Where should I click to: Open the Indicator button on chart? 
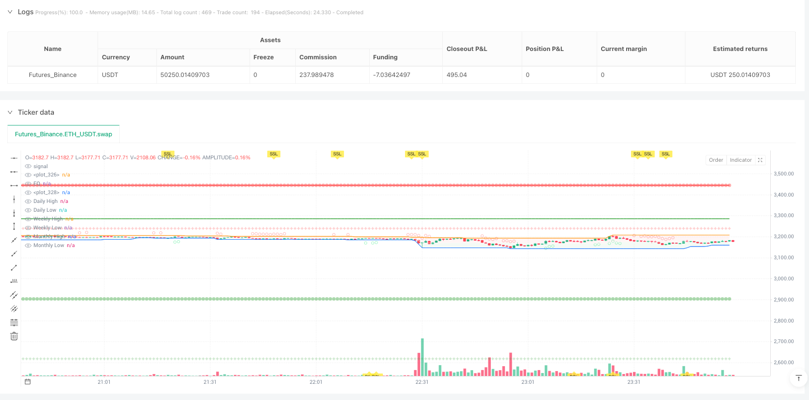[x=740, y=160]
